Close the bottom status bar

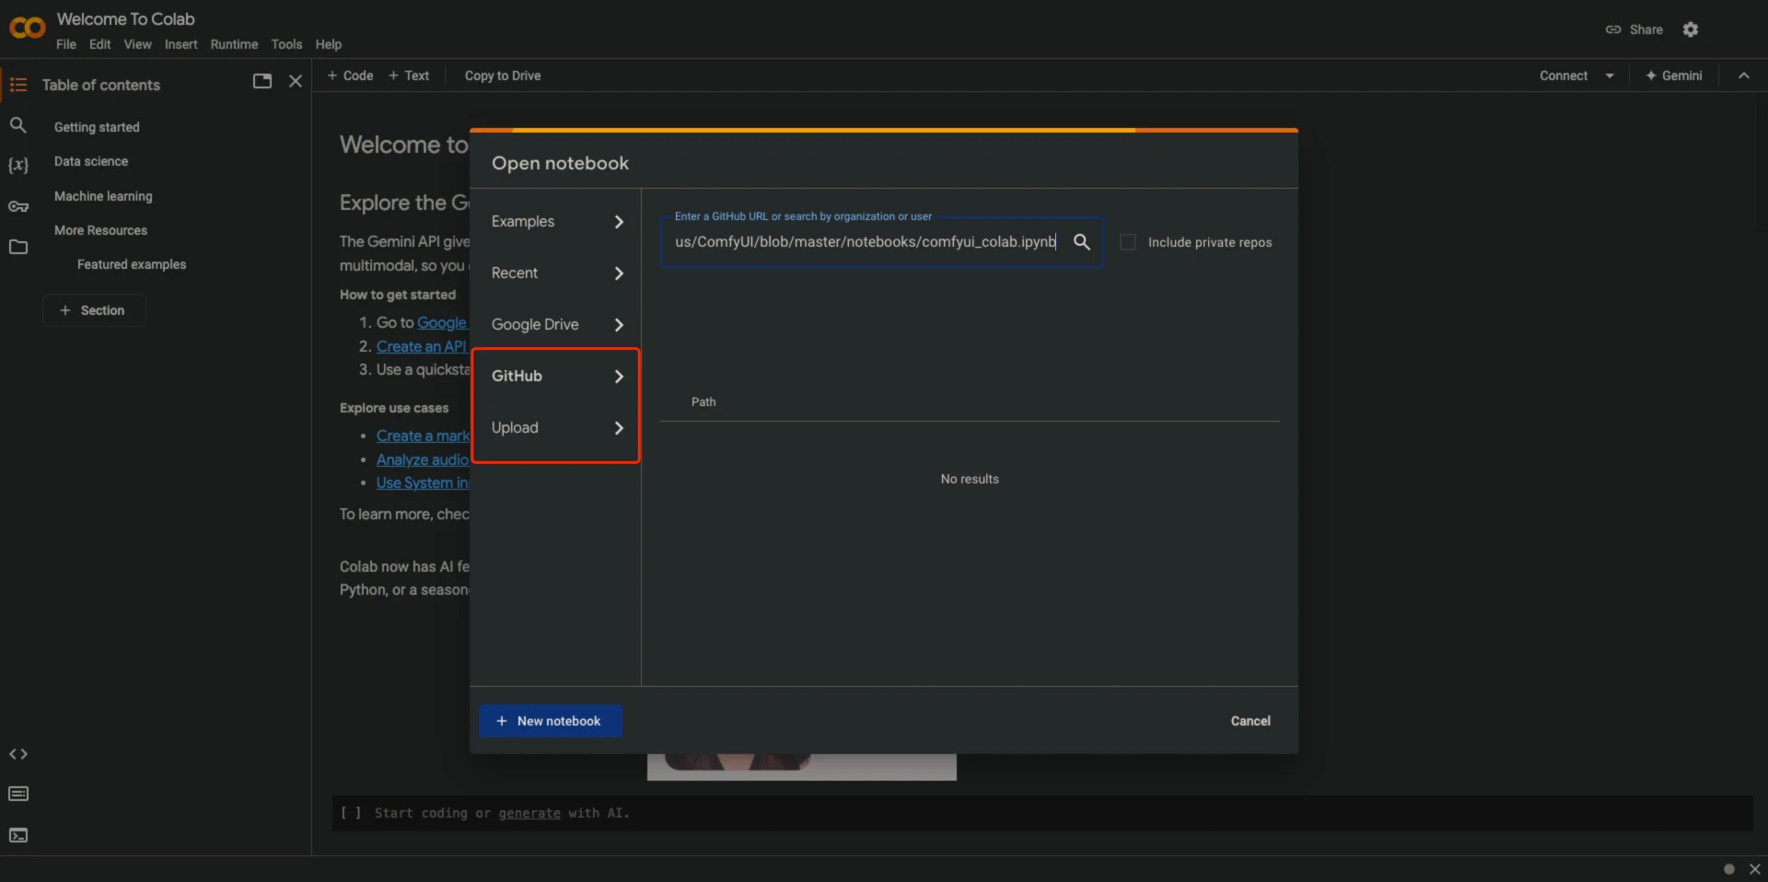click(1755, 869)
